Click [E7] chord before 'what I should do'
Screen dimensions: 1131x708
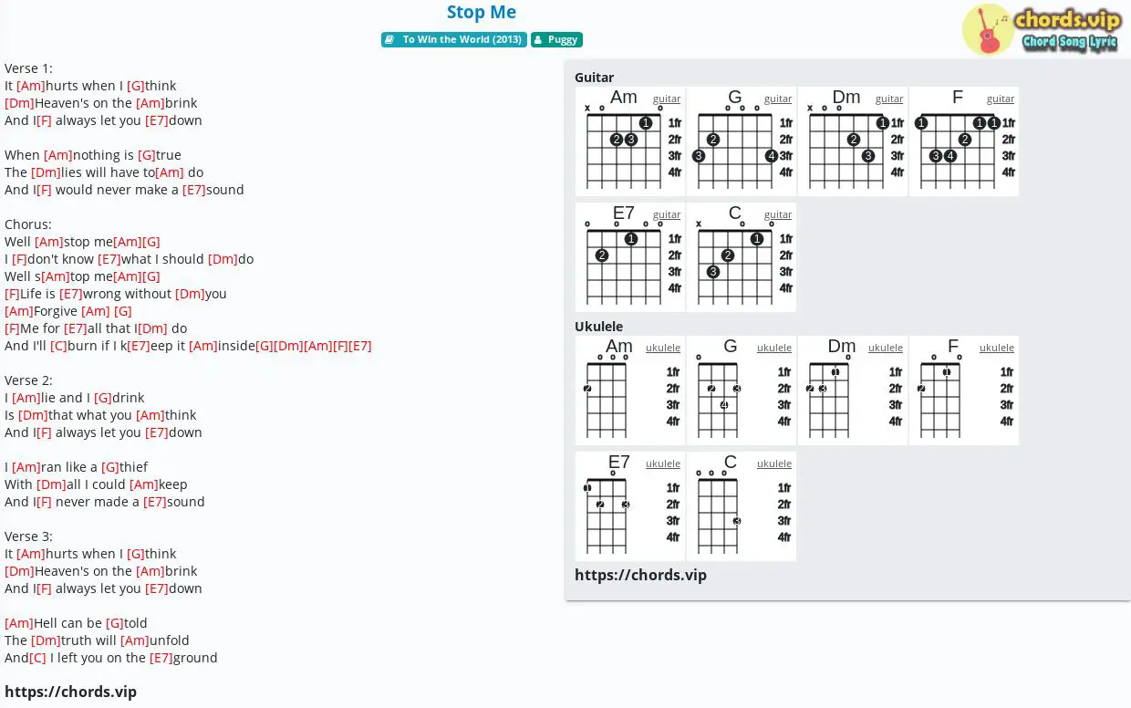109,259
